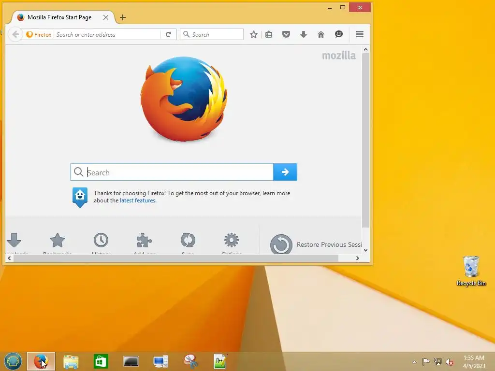Open the hamburger menu
This screenshot has width=495, height=371.
[x=360, y=34]
